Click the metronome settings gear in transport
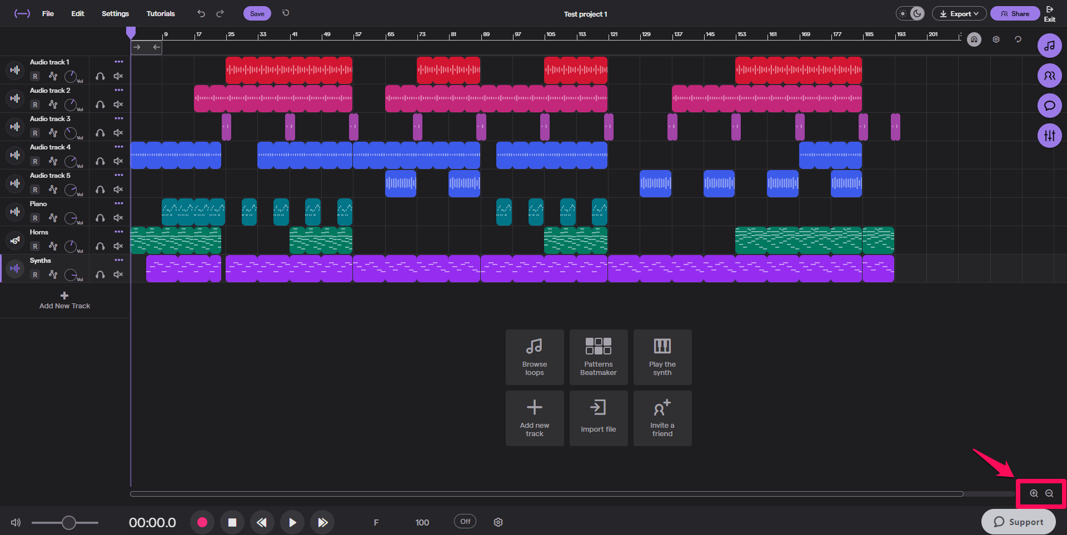 pos(498,522)
